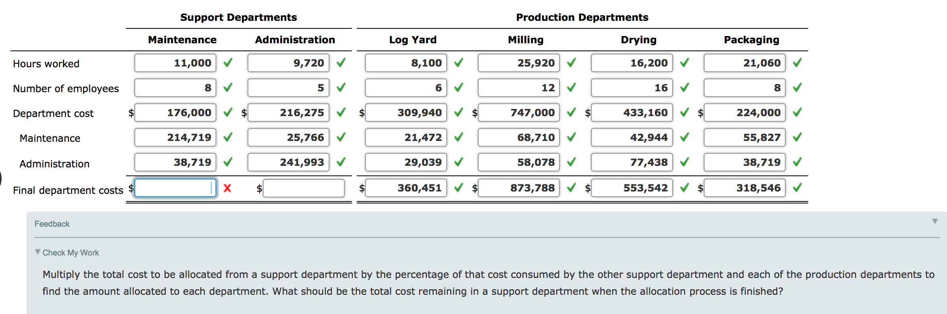Click Drying department cost field 433,160
This screenshot has height=314, width=947.
(632, 113)
